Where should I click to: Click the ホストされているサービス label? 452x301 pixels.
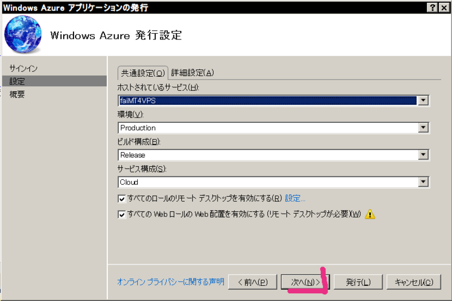coord(158,87)
